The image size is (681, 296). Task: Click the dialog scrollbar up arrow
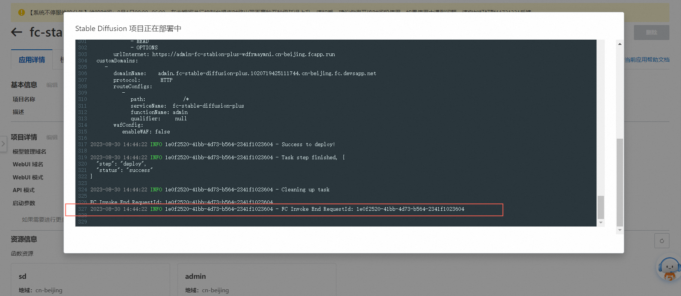(620, 44)
